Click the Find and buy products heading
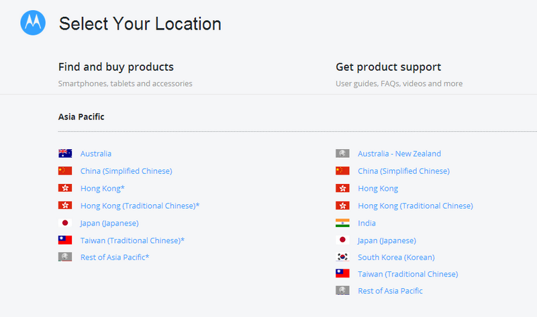Image resolution: width=537 pixels, height=317 pixels. tap(115, 67)
